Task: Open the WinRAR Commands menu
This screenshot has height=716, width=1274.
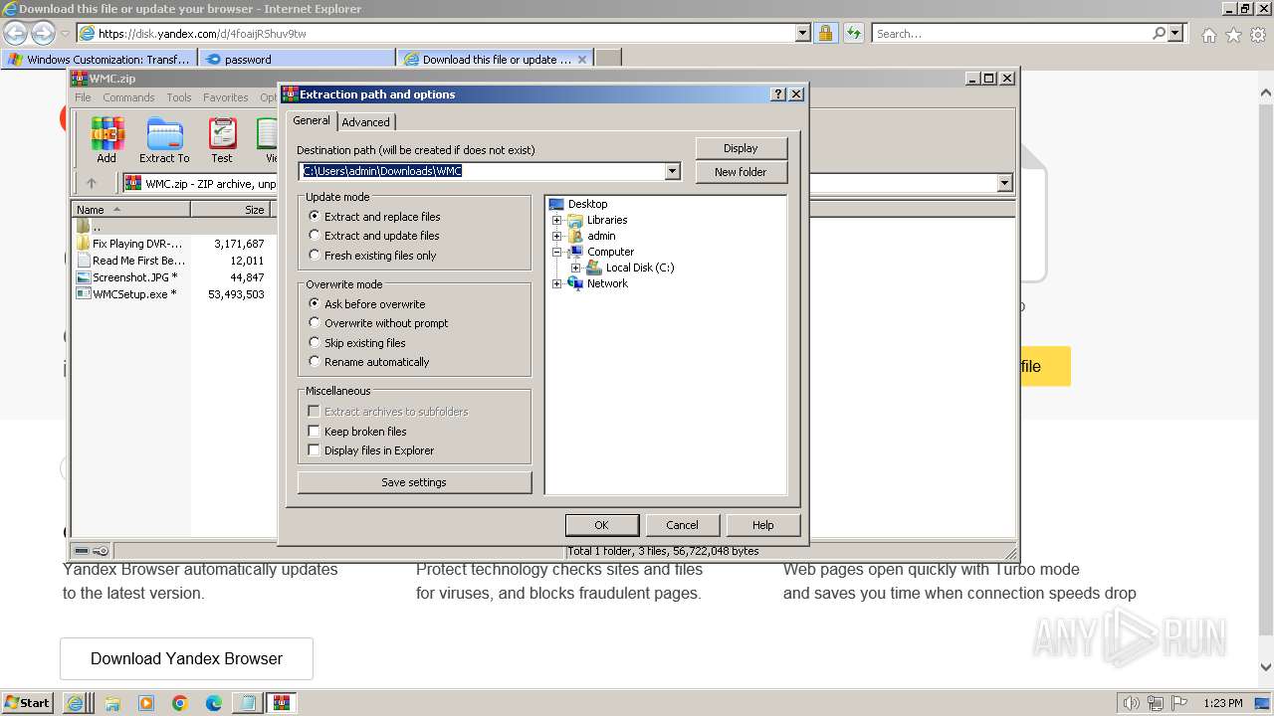Action: (128, 97)
